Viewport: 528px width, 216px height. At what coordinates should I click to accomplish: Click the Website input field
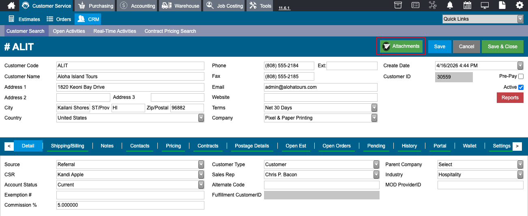coord(321,97)
